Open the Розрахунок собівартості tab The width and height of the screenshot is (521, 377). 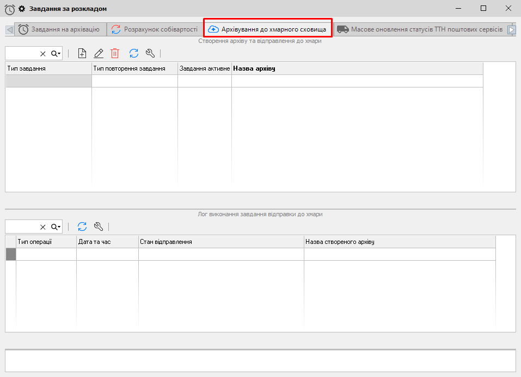point(154,29)
